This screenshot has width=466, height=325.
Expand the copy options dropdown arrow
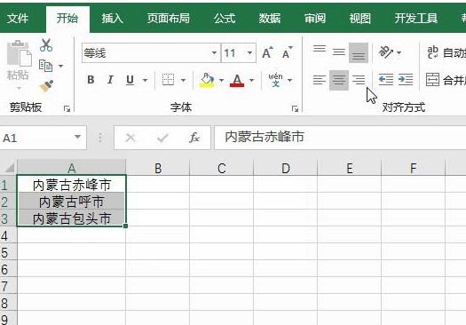pos(61,66)
